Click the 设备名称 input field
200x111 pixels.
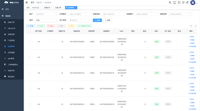113,14
